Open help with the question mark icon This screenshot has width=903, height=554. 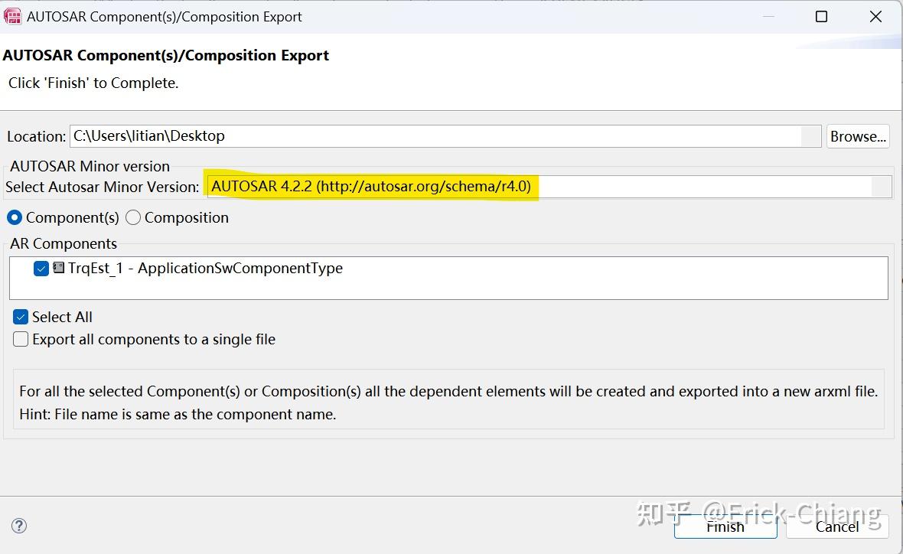[20, 526]
